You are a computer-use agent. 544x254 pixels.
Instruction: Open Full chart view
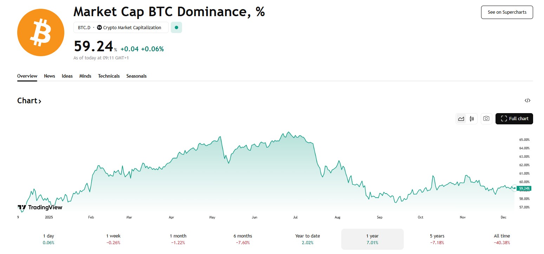514,119
